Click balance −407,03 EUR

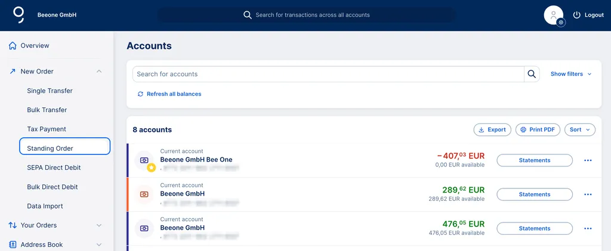pos(461,156)
